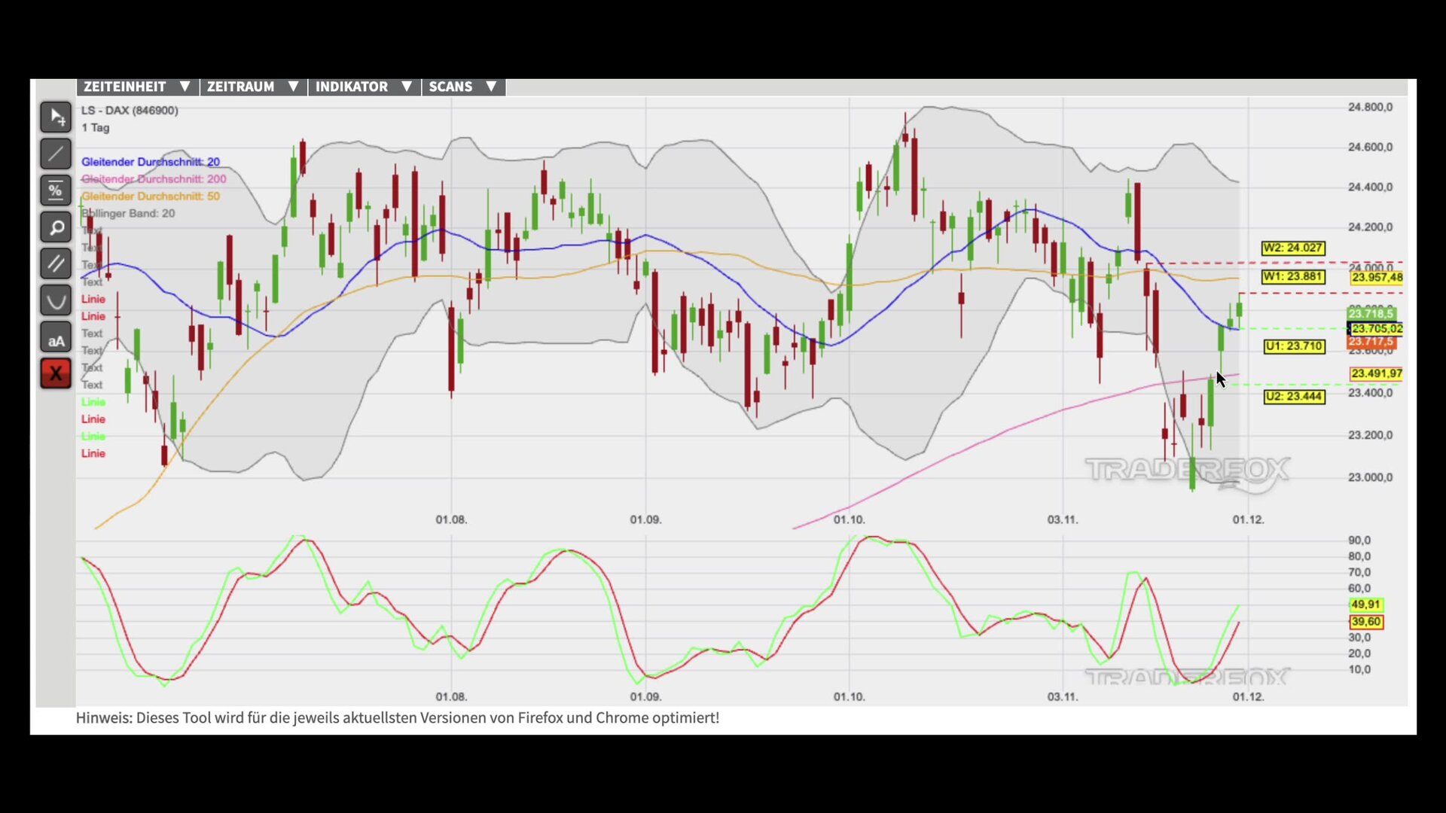Click the U1: 23.710 support label

pos(1293,346)
